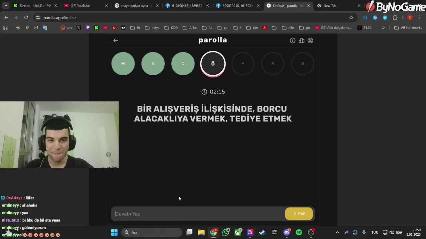Bookmark this page with the star icon

point(351,18)
